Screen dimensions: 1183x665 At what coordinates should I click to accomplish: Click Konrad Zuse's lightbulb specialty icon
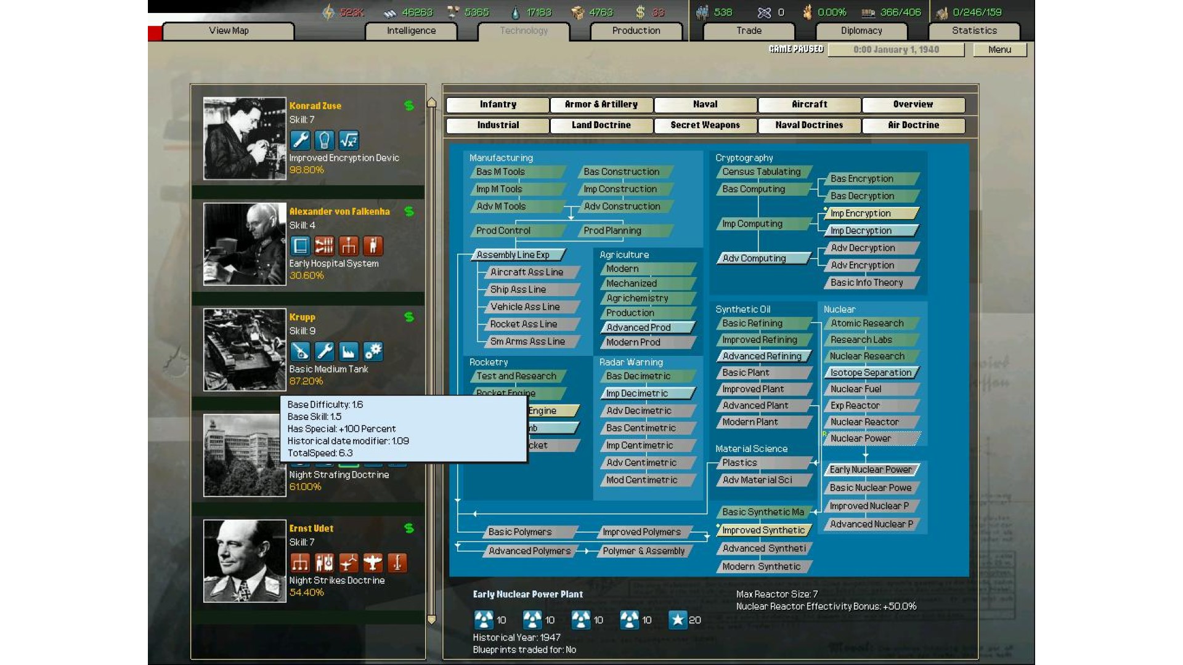[324, 140]
